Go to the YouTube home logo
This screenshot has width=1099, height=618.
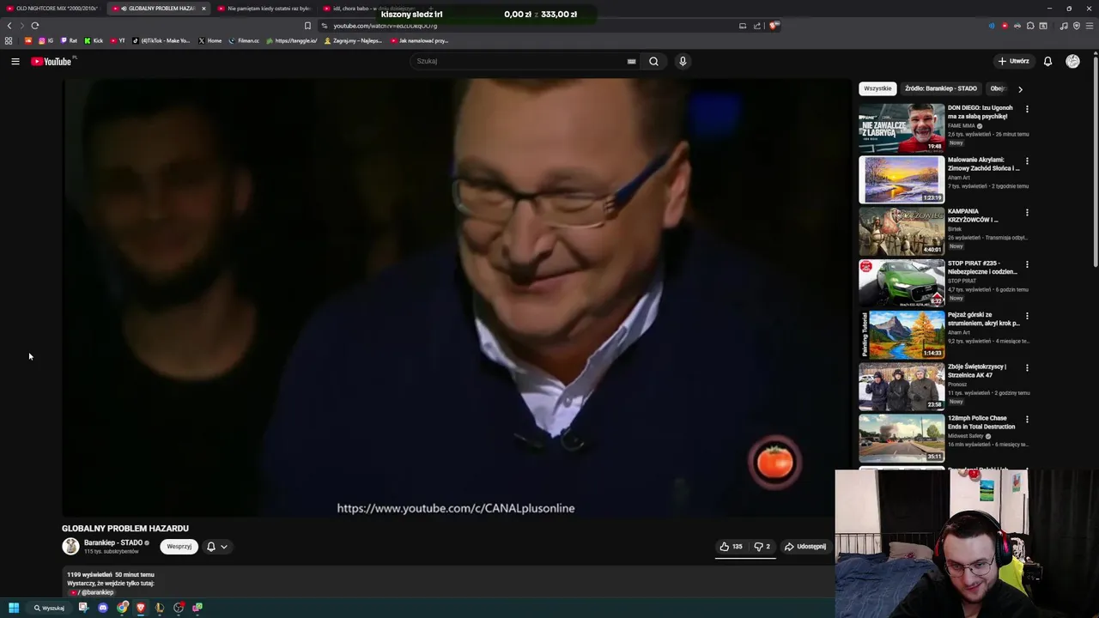(x=52, y=61)
